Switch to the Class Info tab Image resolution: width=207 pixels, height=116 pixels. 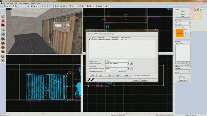[90, 34]
